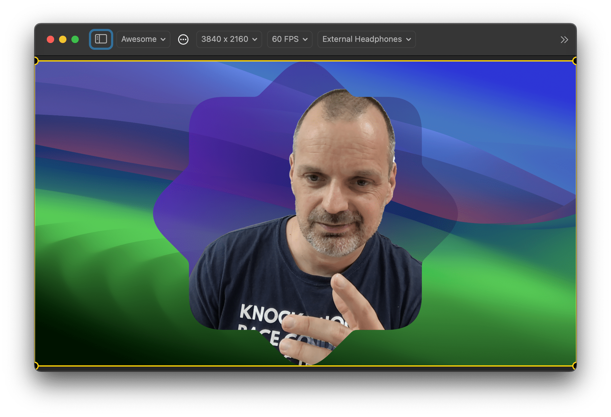Click the bottom-right yellow corner handle
This screenshot has width=611, height=417.
coord(575,366)
